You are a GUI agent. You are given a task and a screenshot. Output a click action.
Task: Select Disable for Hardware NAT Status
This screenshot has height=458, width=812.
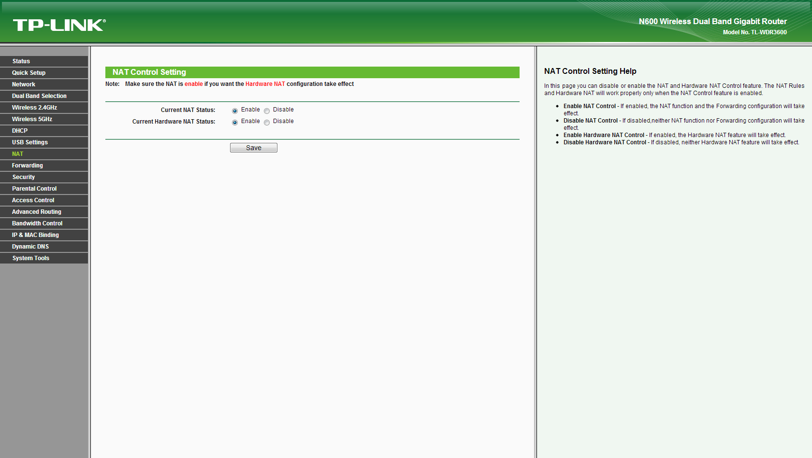click(267, 123)
